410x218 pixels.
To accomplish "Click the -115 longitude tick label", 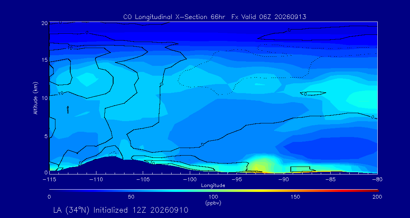I will click(x=49, y=180).
